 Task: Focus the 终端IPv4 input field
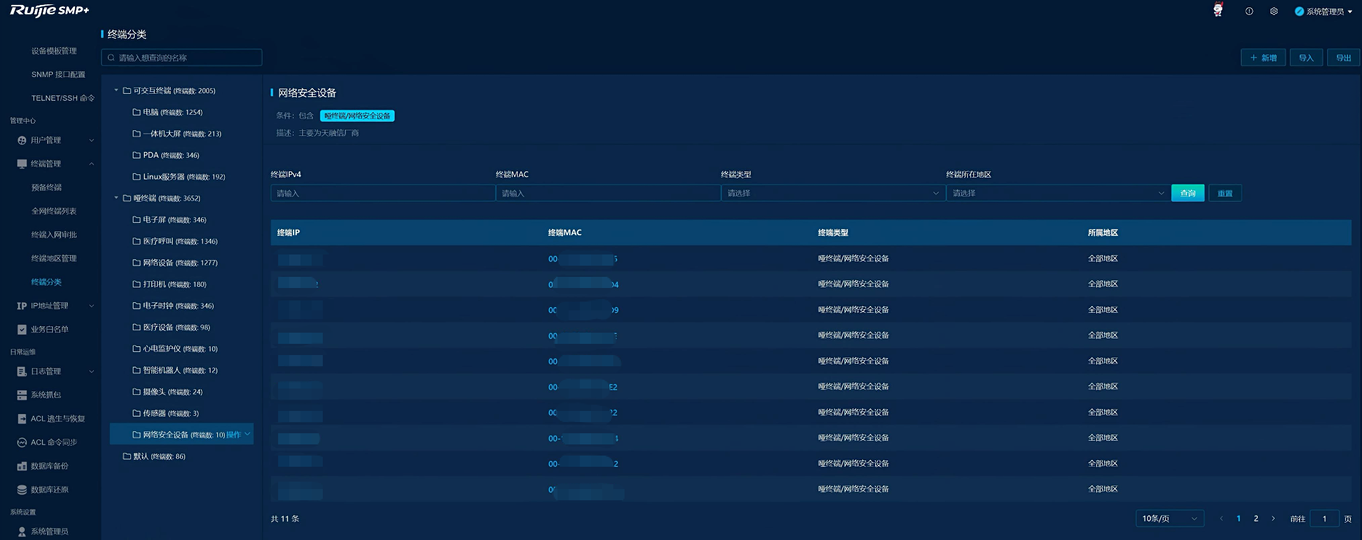click(382, 193)
